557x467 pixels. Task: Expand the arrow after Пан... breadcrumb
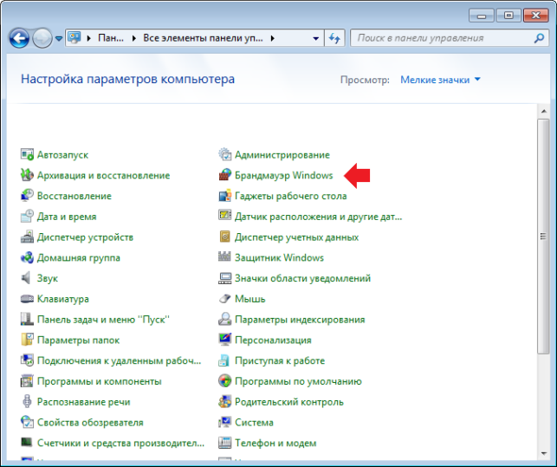point(133,38)
